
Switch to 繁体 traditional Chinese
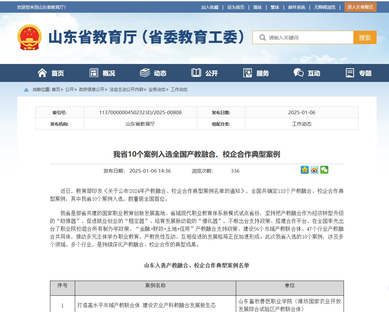click(275, 7)
